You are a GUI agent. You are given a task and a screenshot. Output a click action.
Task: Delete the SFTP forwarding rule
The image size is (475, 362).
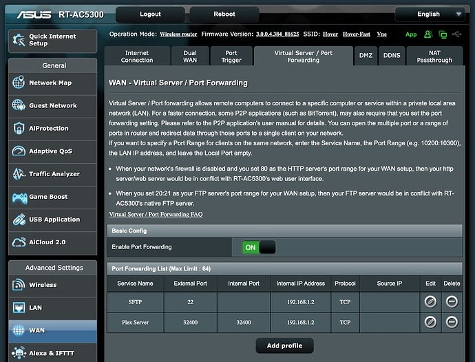point(452,301)
